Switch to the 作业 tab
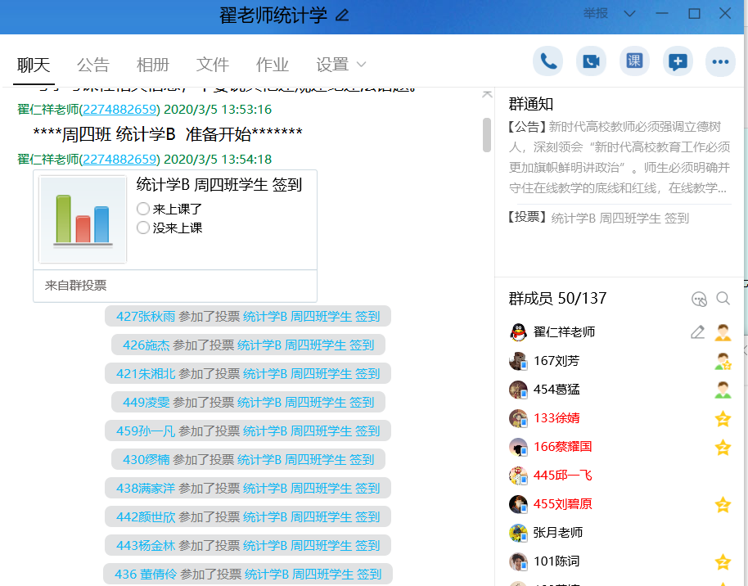748x586 pixels. [273, 65]
